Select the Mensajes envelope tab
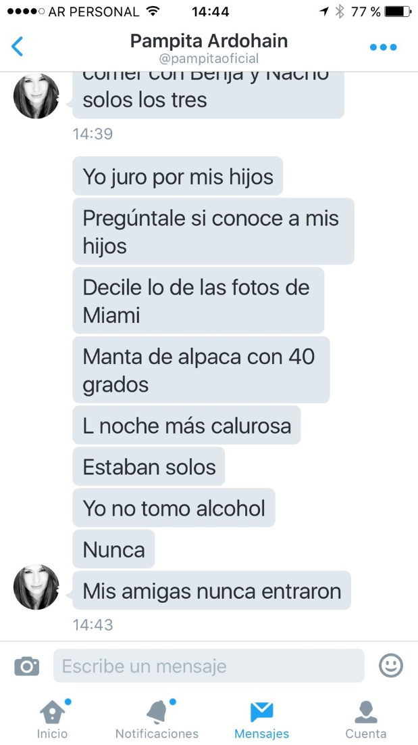The height and width of the screenshot is (745, 418). coord(261,719)
